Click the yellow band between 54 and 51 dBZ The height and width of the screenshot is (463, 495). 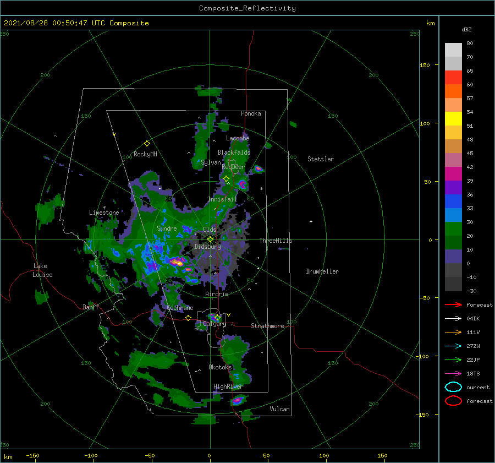[453, 119]
